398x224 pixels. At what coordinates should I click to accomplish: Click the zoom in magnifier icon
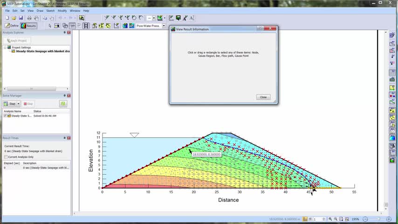[x=330, y=219]
